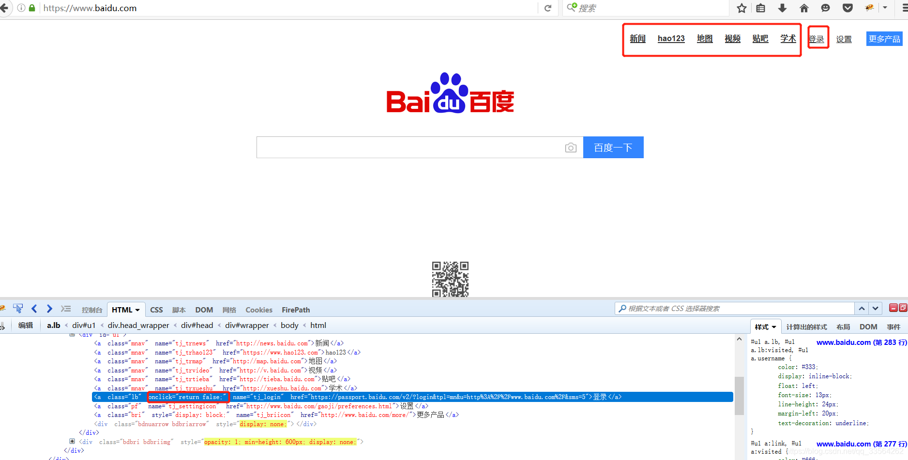Jump to next search result arrow
The image size is (908, 460).
click(876, 308)
